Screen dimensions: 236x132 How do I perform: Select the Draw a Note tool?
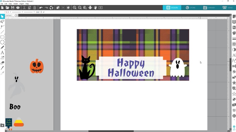(x=2, y=58)
